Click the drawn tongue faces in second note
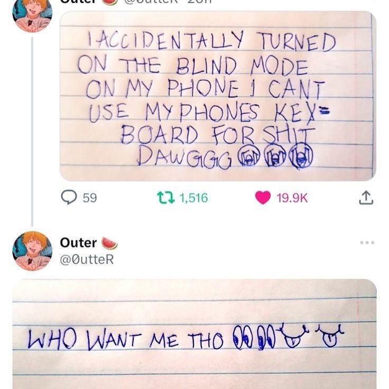Image resolution: width=389 pixels, height=389 pixels. click(x=311, y=335)
